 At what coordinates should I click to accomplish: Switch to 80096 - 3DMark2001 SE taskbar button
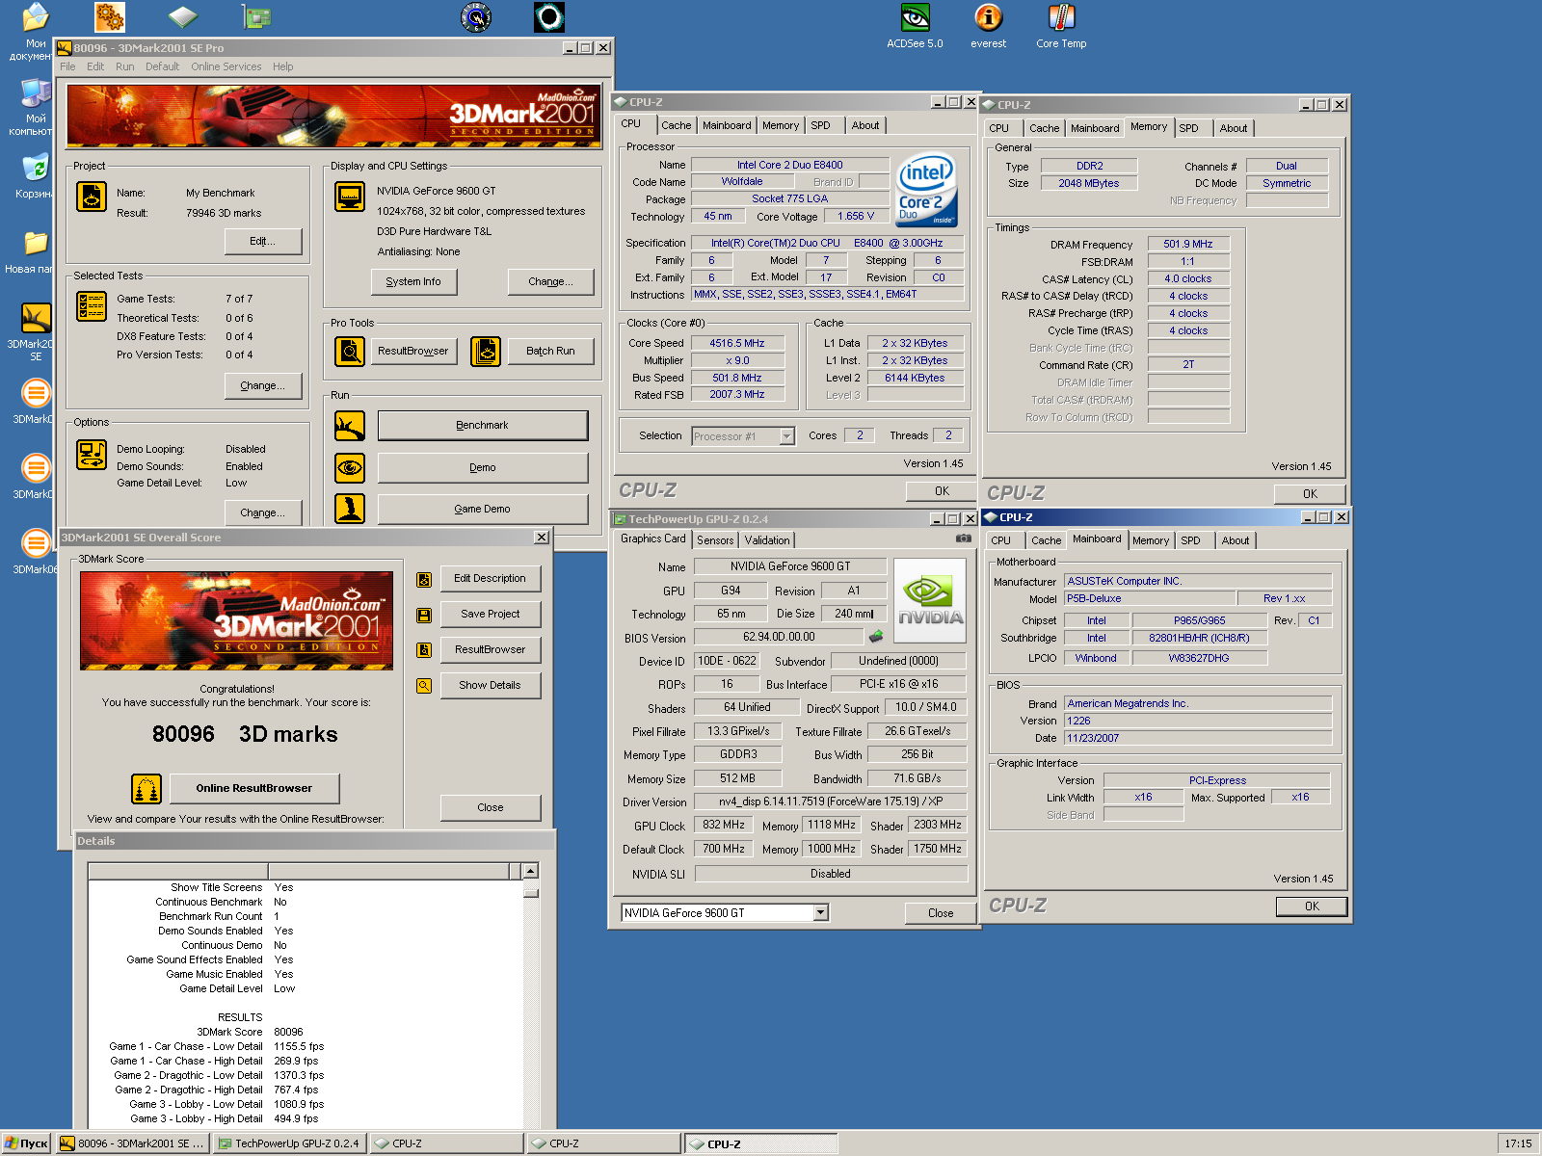point(132,1143)
